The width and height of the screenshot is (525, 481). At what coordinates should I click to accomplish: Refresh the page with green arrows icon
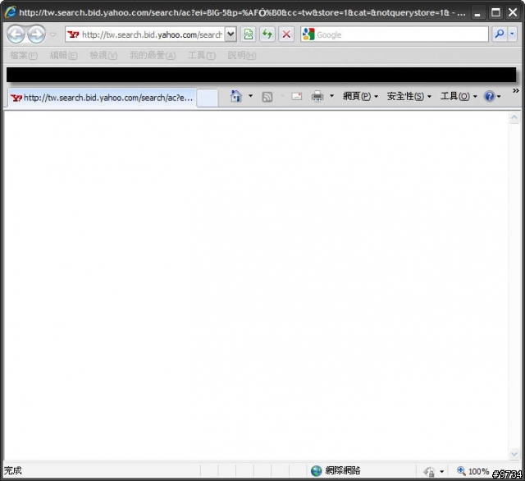click(267, 34)
